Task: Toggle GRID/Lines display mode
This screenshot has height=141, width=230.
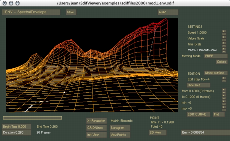Action: [x=96, y=128]
